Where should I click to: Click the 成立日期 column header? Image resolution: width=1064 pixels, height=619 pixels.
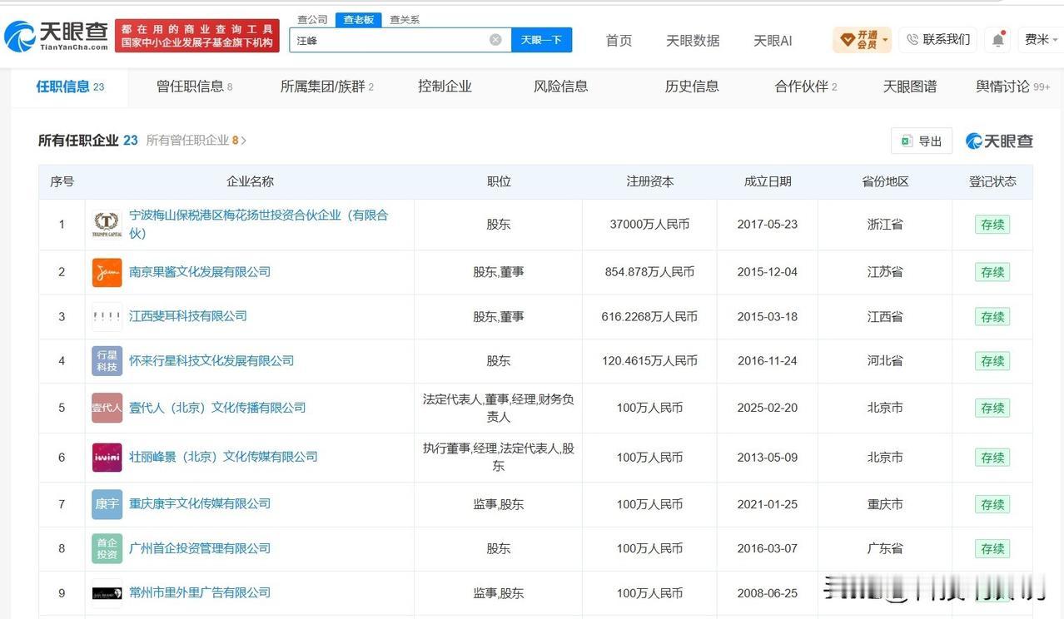768,181
